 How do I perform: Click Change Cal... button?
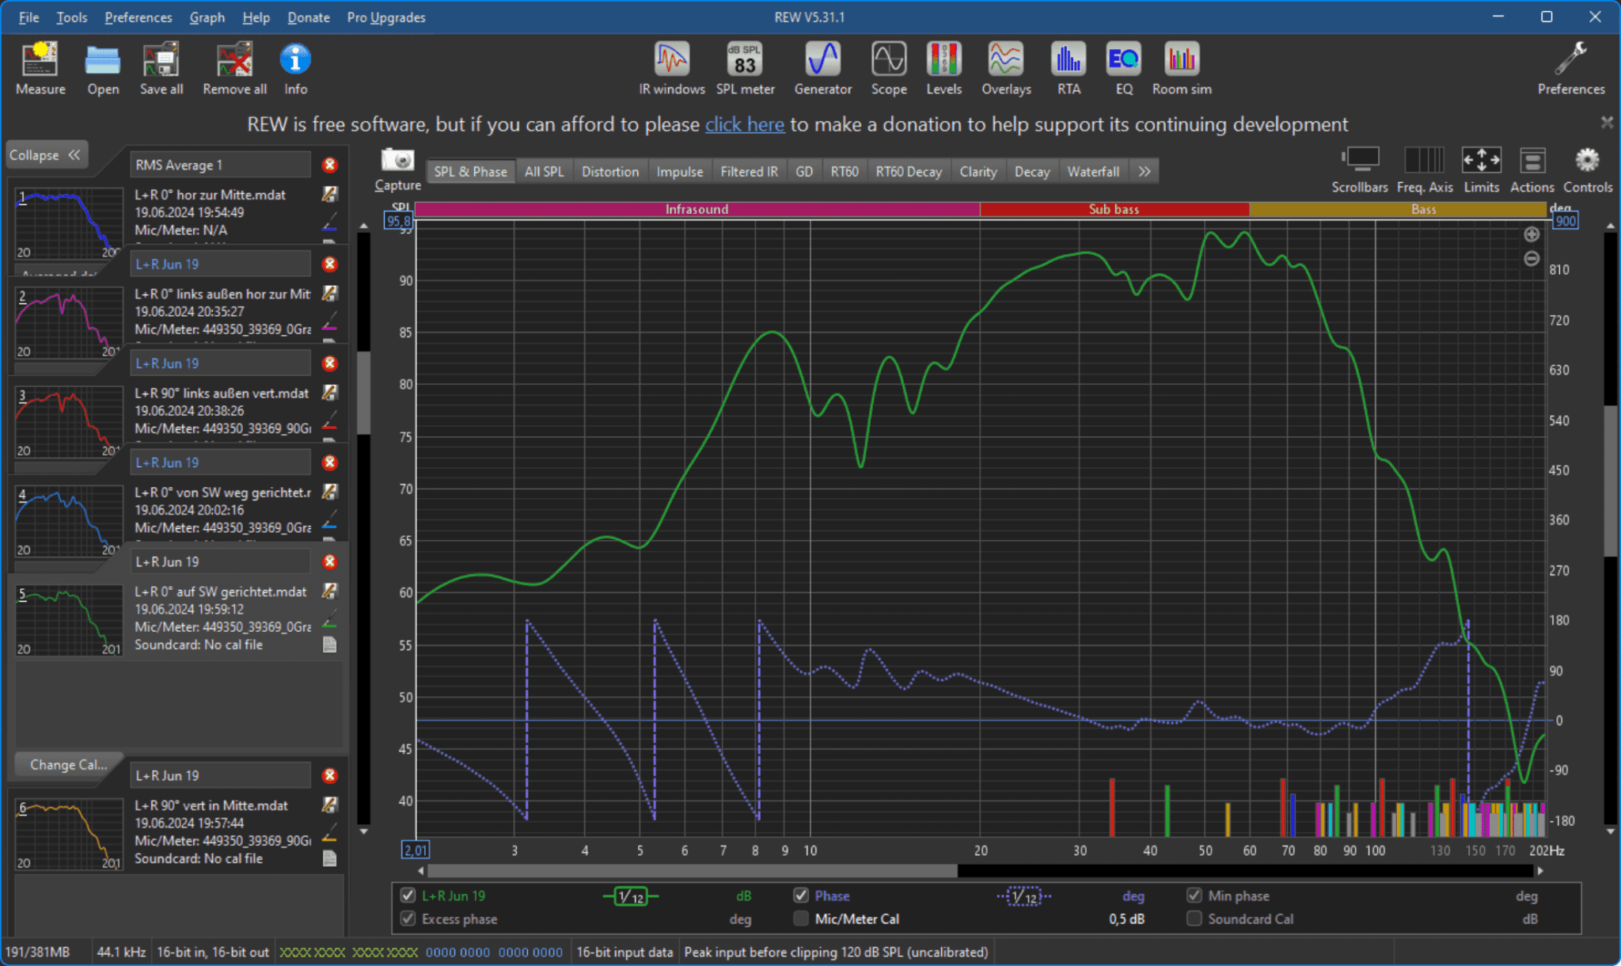coord(68,765)
